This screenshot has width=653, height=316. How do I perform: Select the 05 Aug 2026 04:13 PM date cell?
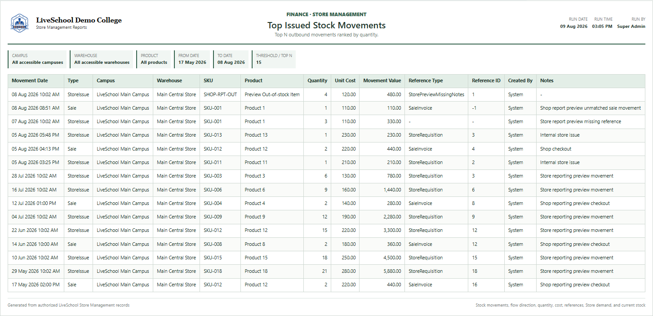coord(36,149)
